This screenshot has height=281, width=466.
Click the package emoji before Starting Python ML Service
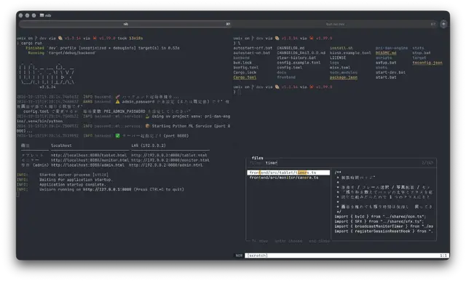147,126
